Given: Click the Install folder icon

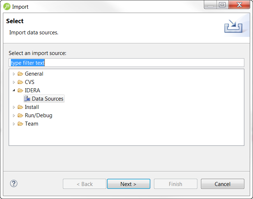Looking at the screenshot, I should [20, 107].
